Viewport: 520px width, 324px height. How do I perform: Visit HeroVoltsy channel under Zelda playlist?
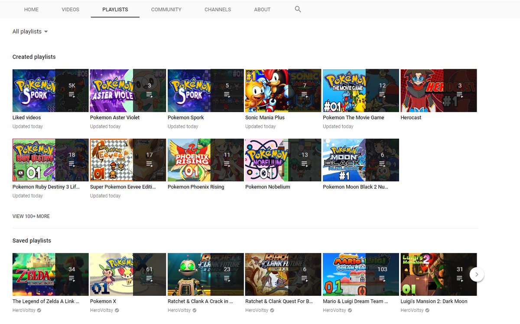(x=24, y=310)
